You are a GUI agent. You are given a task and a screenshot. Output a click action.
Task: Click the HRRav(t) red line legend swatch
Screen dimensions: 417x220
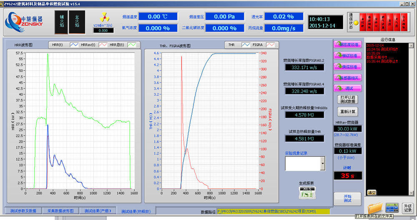[103, 45]
